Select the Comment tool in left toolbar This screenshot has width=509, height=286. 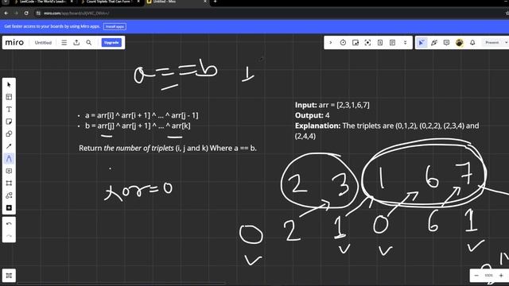(x=9, y=171)
